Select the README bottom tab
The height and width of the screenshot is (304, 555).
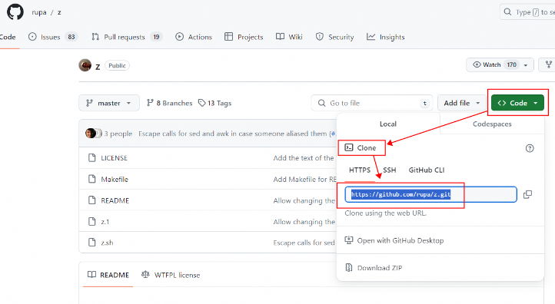[108, 275]
